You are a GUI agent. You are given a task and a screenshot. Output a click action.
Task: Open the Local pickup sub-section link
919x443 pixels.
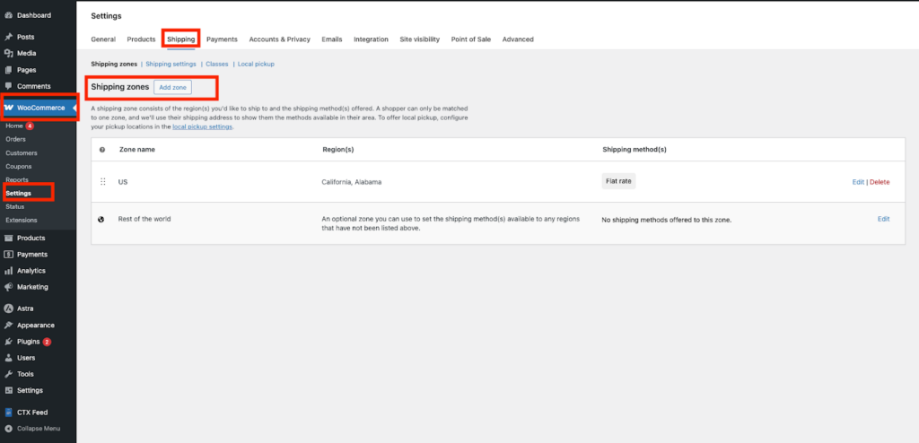256,64
